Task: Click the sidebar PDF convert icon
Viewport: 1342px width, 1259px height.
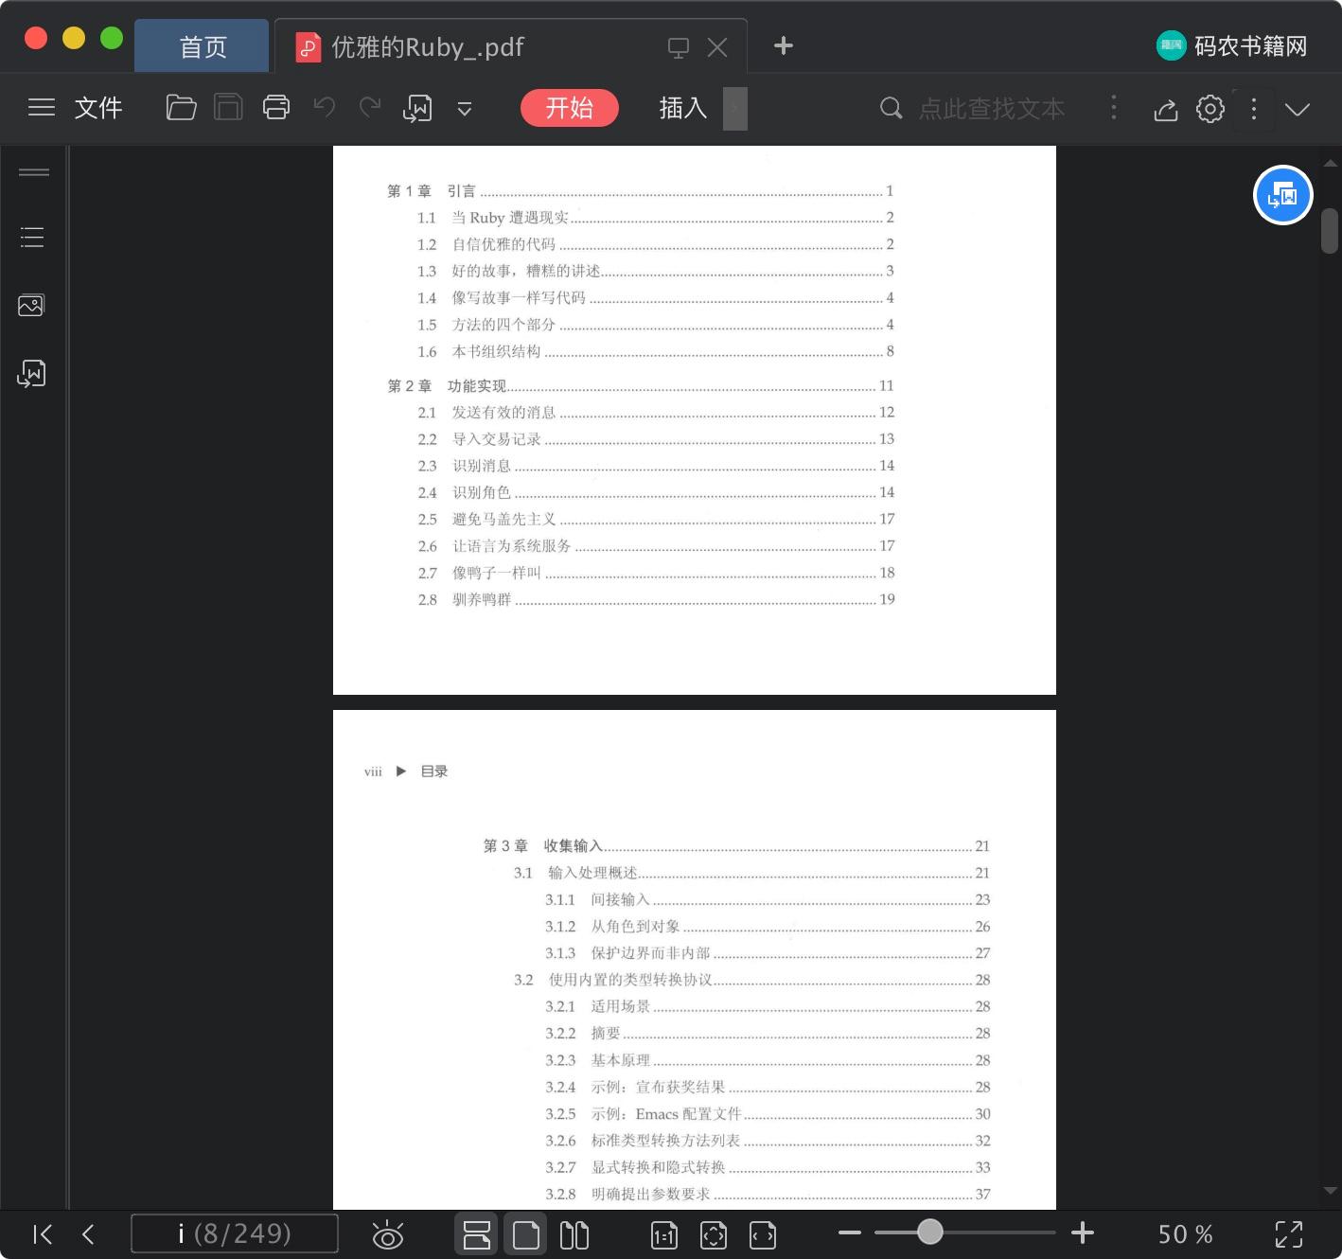Action: (x=31, y=374)
